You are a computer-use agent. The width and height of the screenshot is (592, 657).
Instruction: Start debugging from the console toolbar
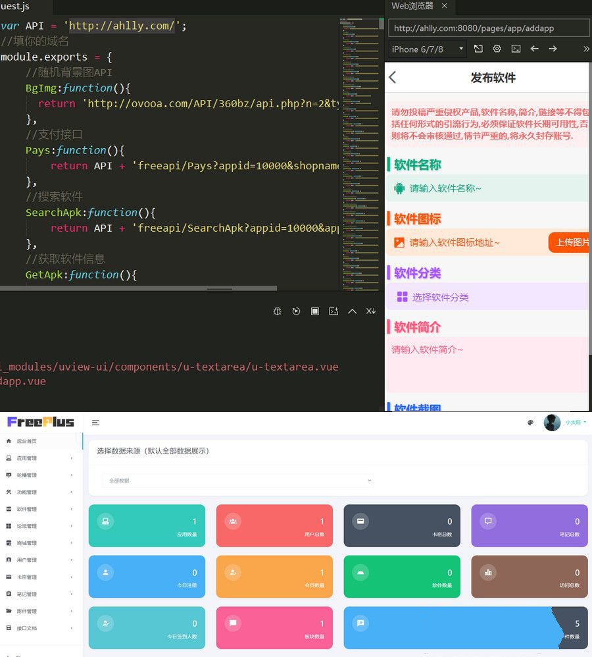(x=277, y=311)
